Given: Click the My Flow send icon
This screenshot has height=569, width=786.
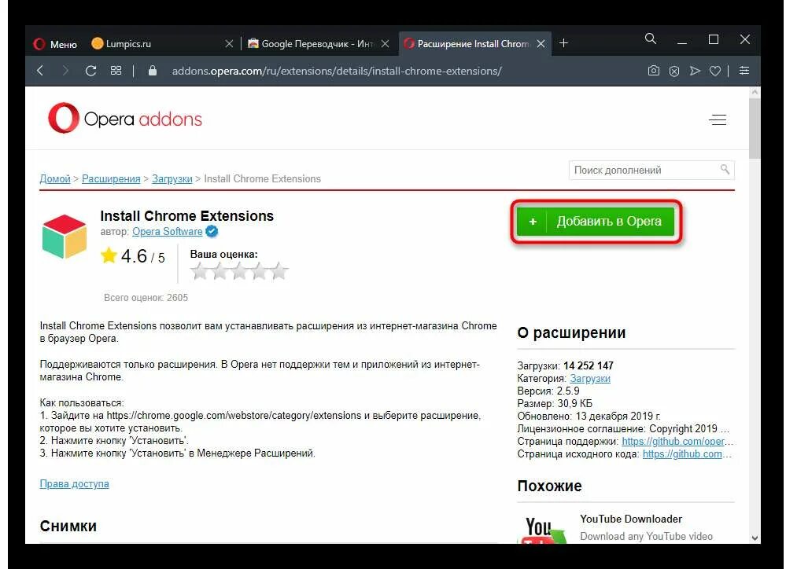Looking at the screenshot, I should (x=695, y=71).
